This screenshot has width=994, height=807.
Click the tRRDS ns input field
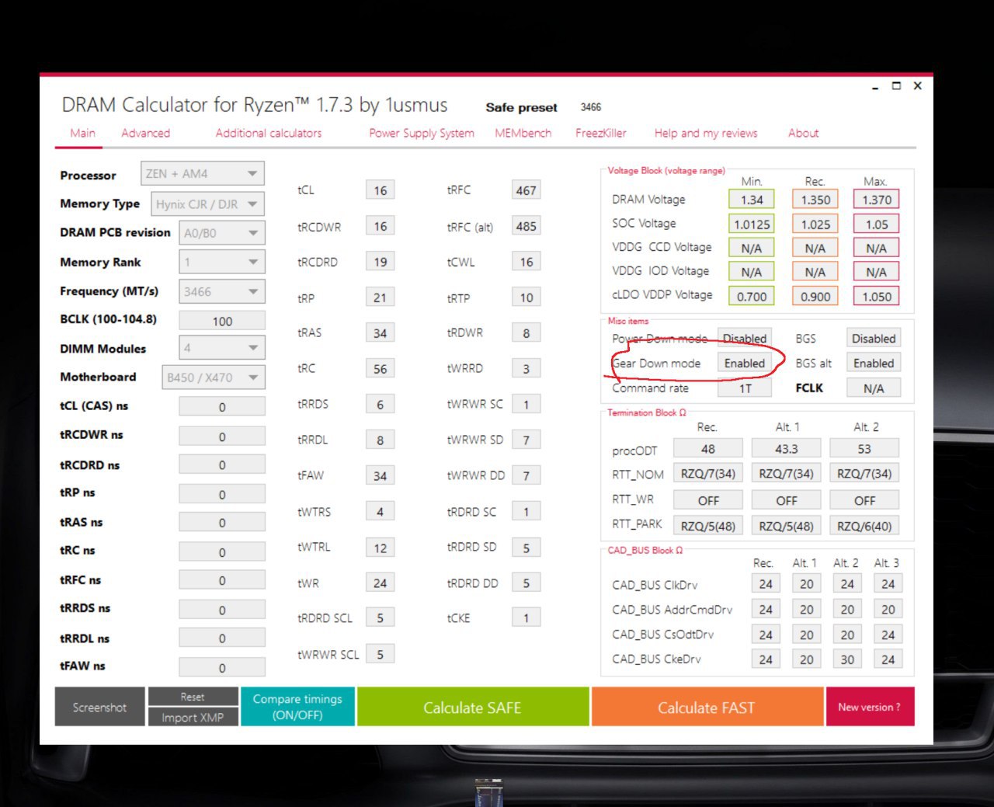tap(222, 610)
